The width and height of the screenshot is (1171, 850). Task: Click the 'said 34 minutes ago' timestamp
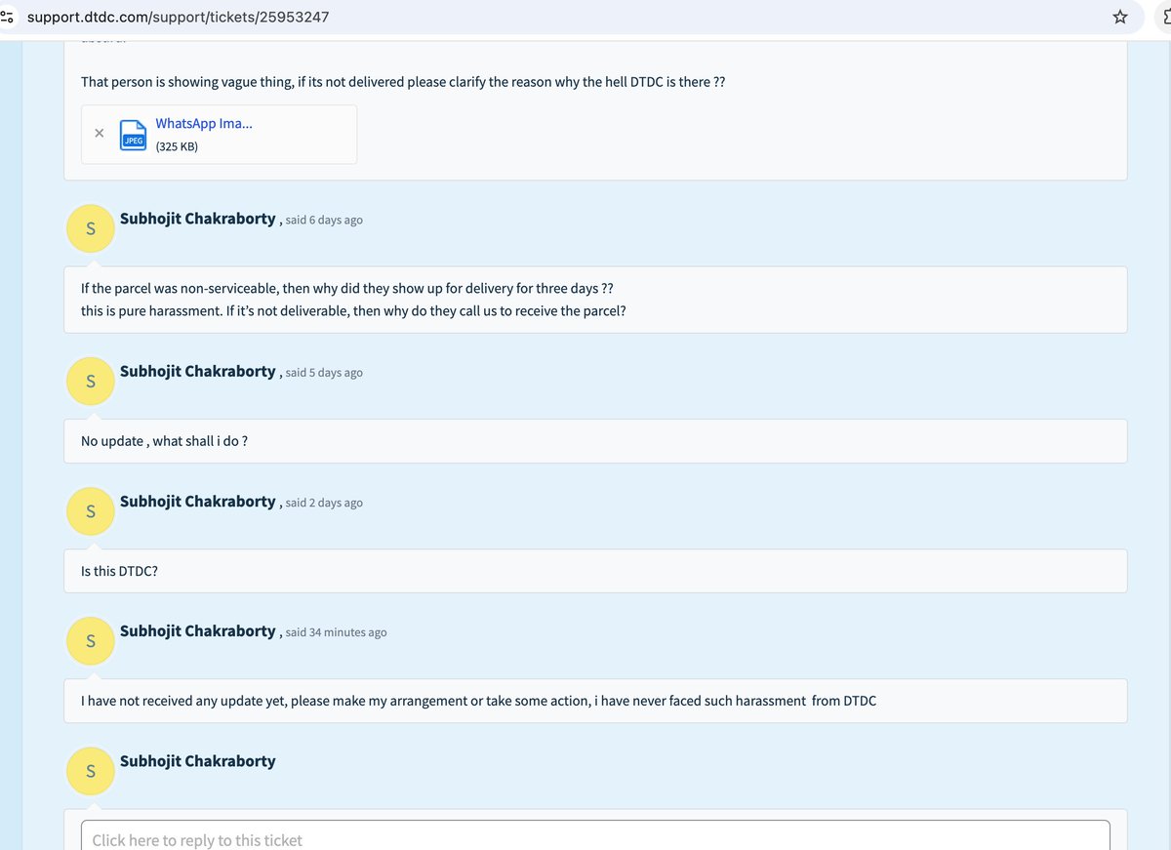(336, 632)
